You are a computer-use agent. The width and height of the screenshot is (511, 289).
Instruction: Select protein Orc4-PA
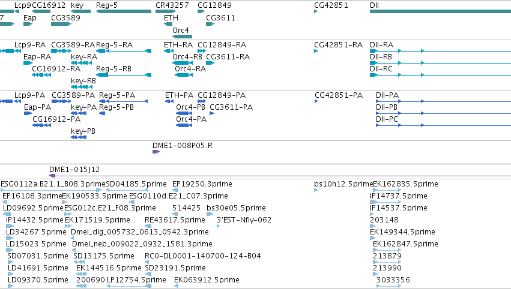tap(184, 125)
